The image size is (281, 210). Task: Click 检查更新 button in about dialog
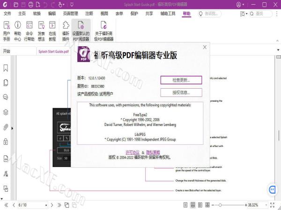pyautogui.click(x=181, y=80)
